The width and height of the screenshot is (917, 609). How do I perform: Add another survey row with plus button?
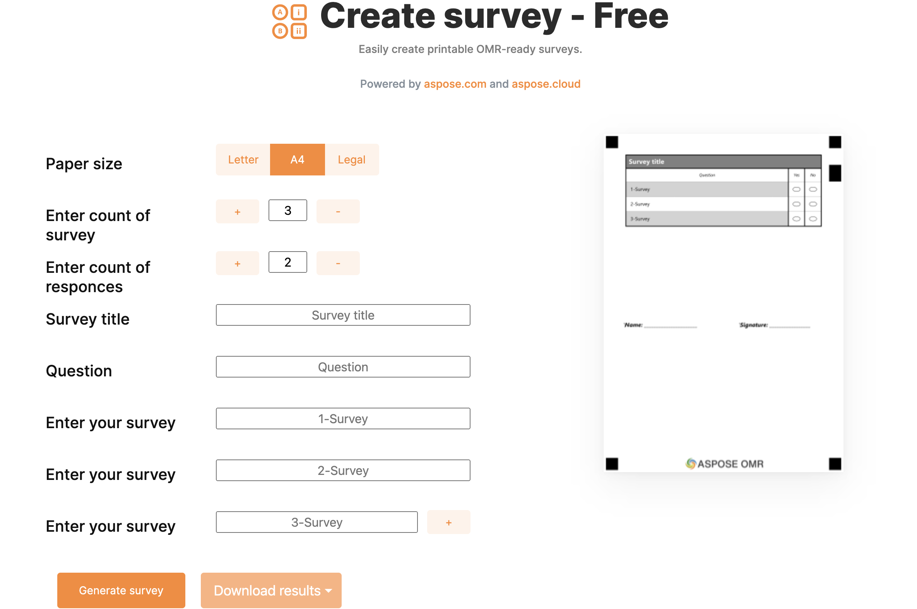[x=448, y=522]
